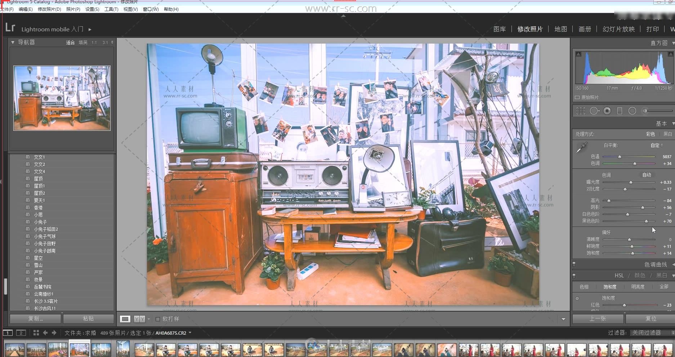The image size is (675, 357).
Task: Open the 照片(P) menu
Action: pos(73,9)
